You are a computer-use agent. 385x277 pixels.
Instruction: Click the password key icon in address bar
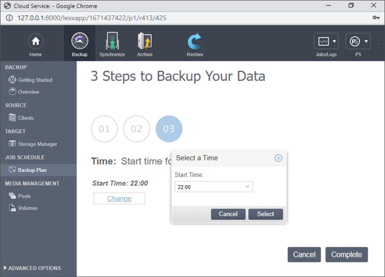(376, 18)
